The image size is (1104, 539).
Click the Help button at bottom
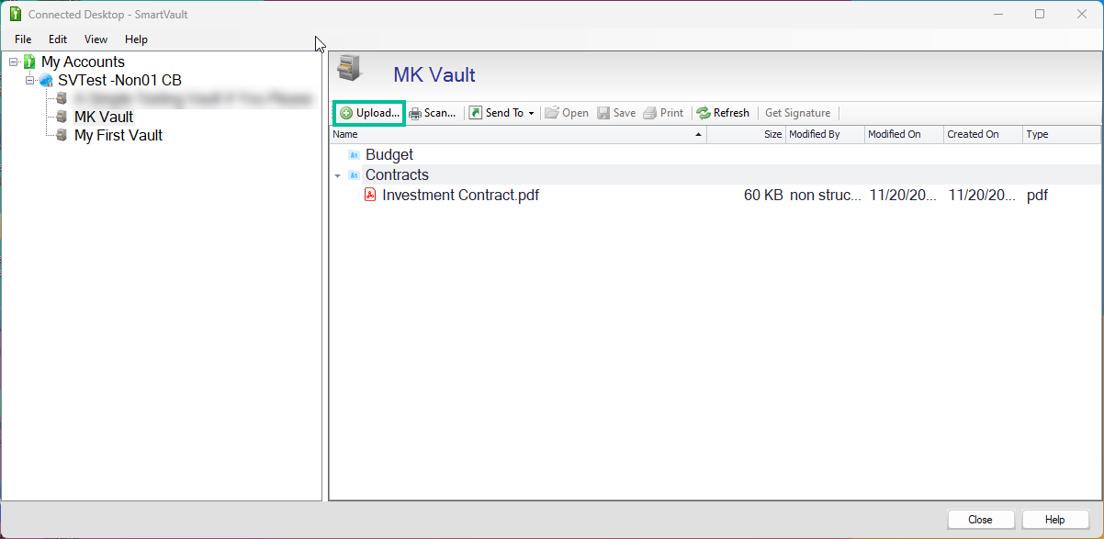tap(1055, 520)
